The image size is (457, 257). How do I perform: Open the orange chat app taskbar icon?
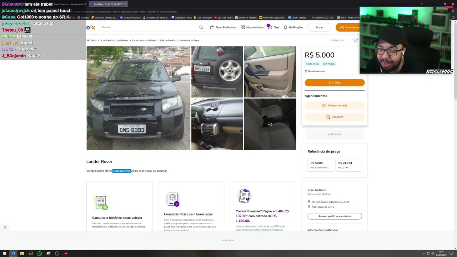click(x=31, y=253)
